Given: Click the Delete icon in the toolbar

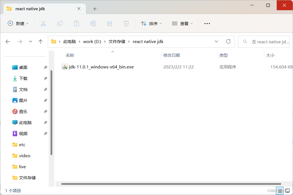Looking at the screenshot, I should pyautogui.click(x=126, y=23).
